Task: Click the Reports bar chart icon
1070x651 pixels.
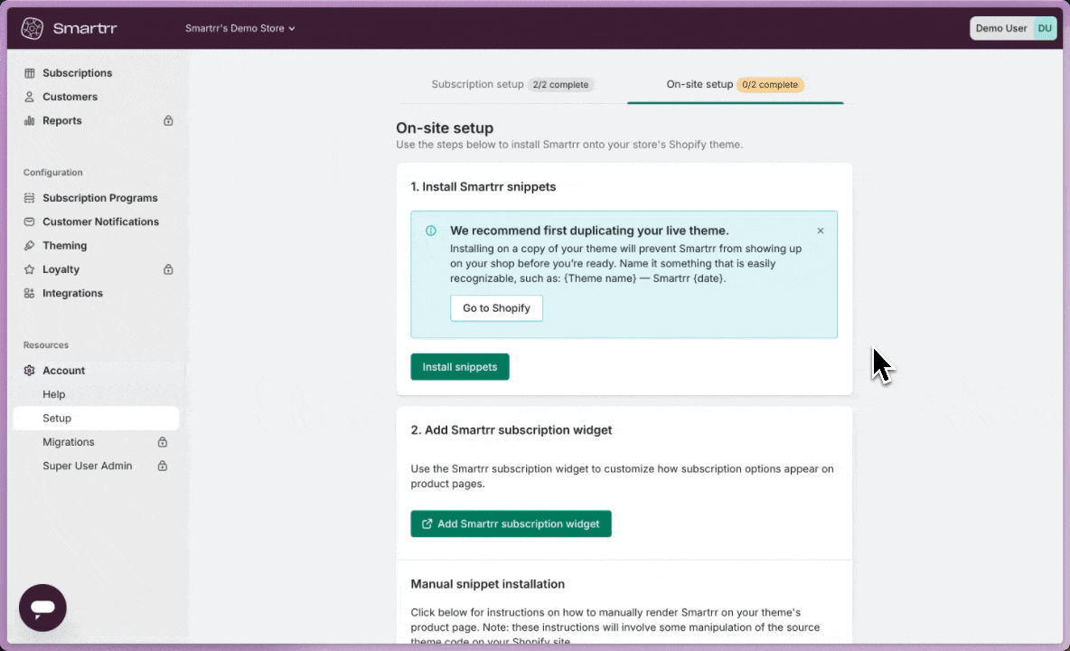Action: point(29,121)
